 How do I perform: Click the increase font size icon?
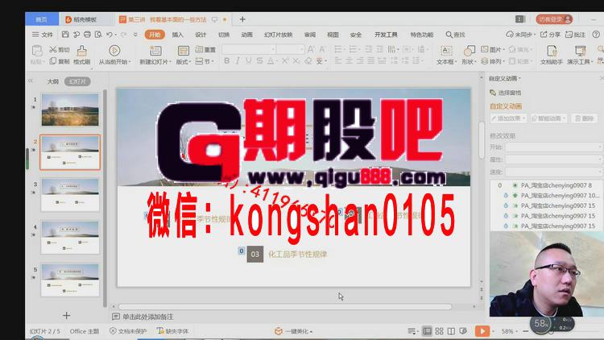click(311, 49)
